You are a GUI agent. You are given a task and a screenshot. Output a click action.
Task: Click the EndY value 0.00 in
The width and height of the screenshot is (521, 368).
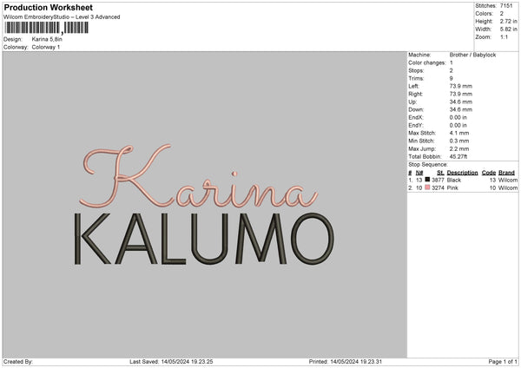[x=458, y=125]
